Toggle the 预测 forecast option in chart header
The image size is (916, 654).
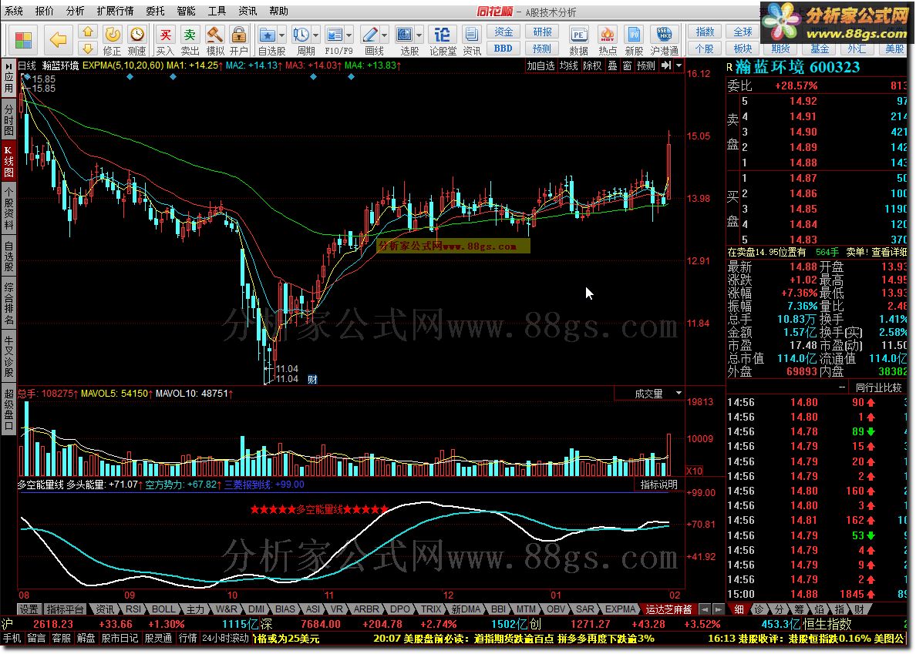pyautogui.click(x=646, y=66)
